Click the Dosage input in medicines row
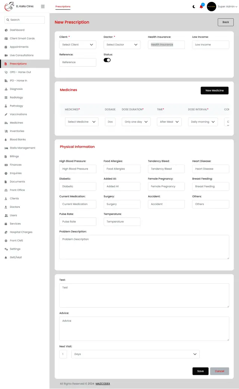 [x=110, y=122]
